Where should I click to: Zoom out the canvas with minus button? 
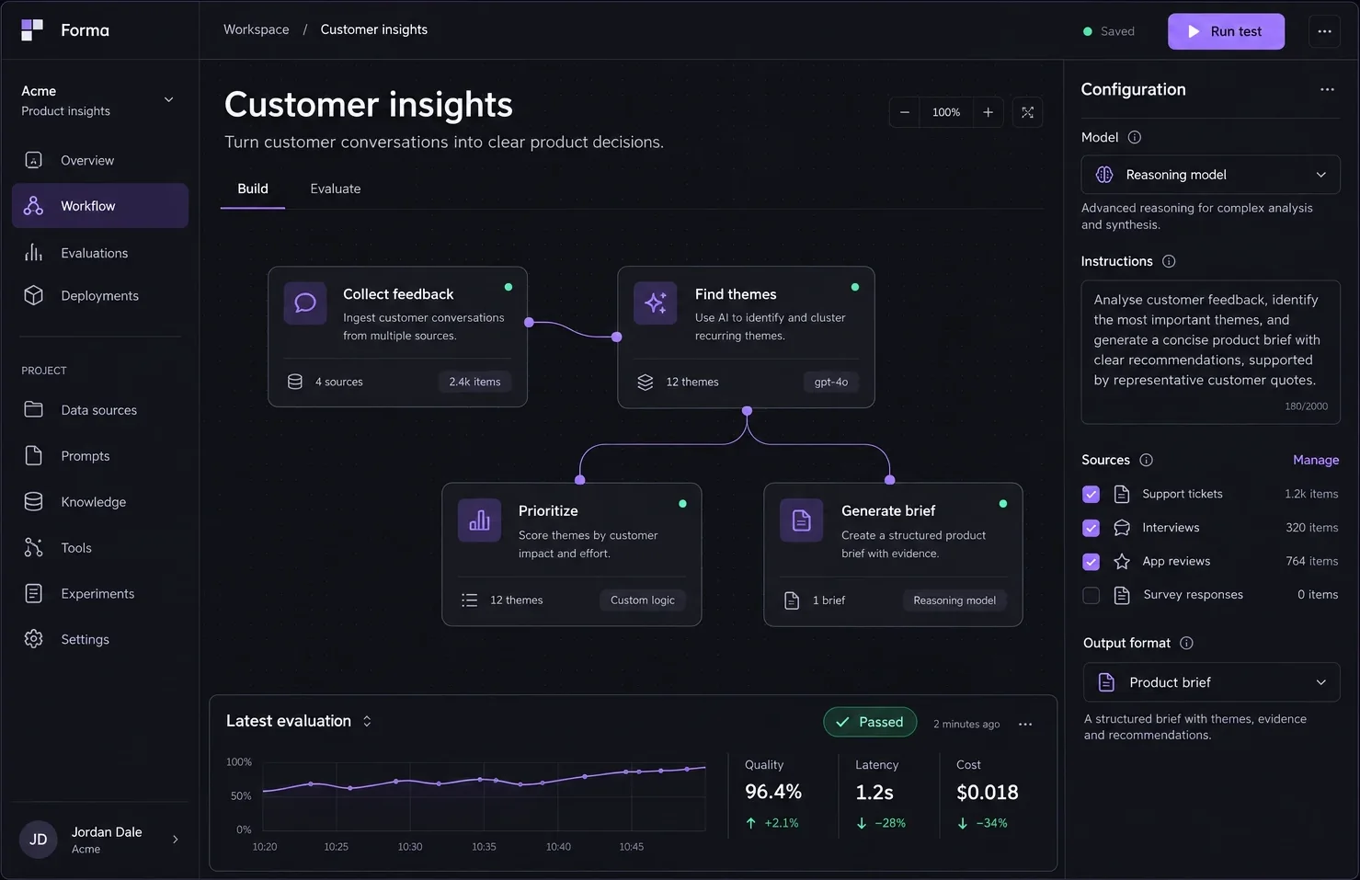click(905, 112)
